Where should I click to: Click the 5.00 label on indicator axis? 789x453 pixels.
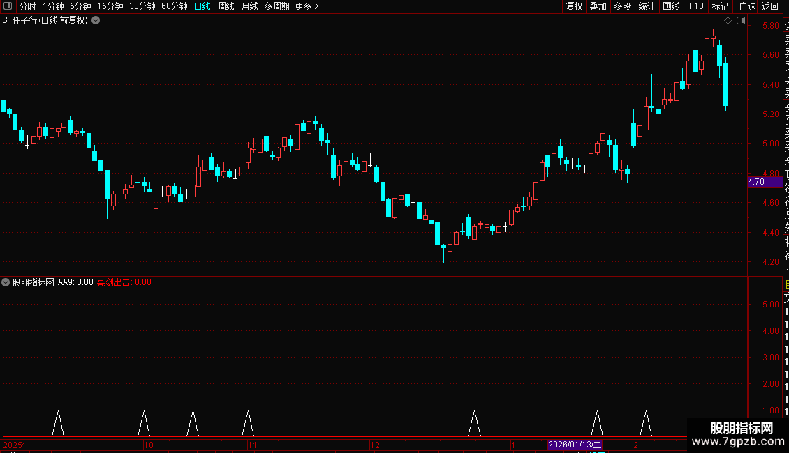770,305
